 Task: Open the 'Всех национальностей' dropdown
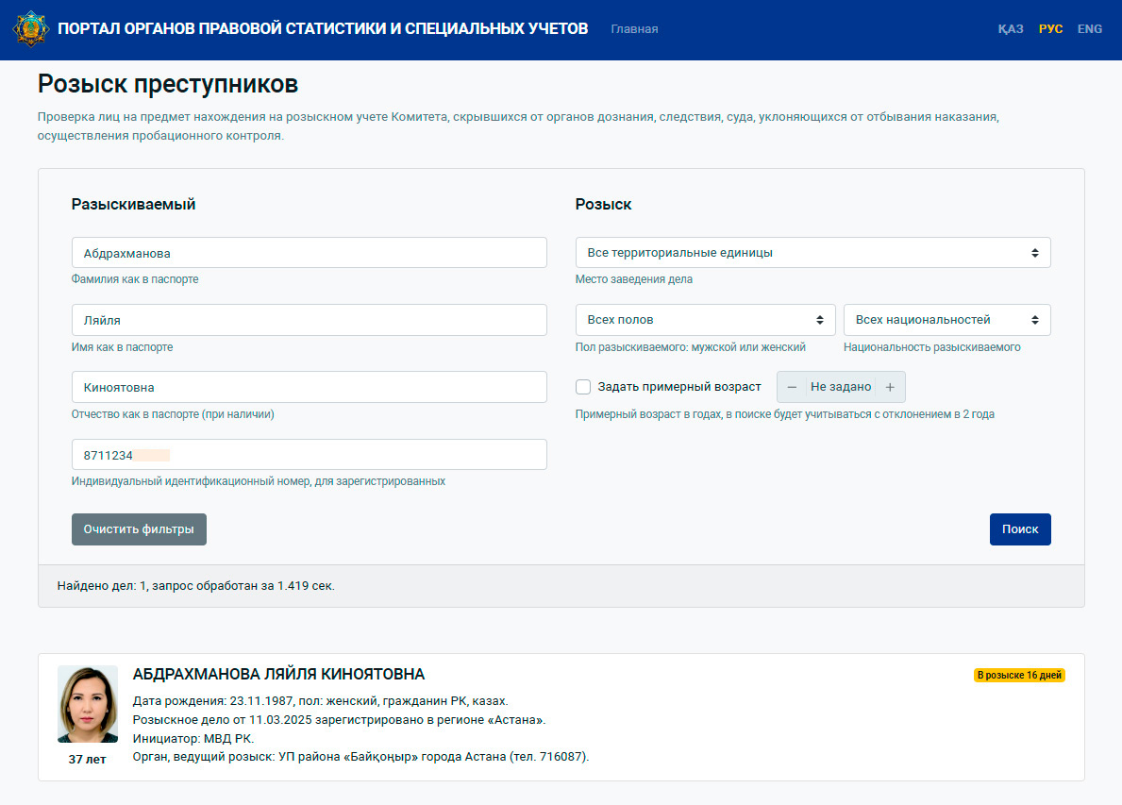(946, 320)
